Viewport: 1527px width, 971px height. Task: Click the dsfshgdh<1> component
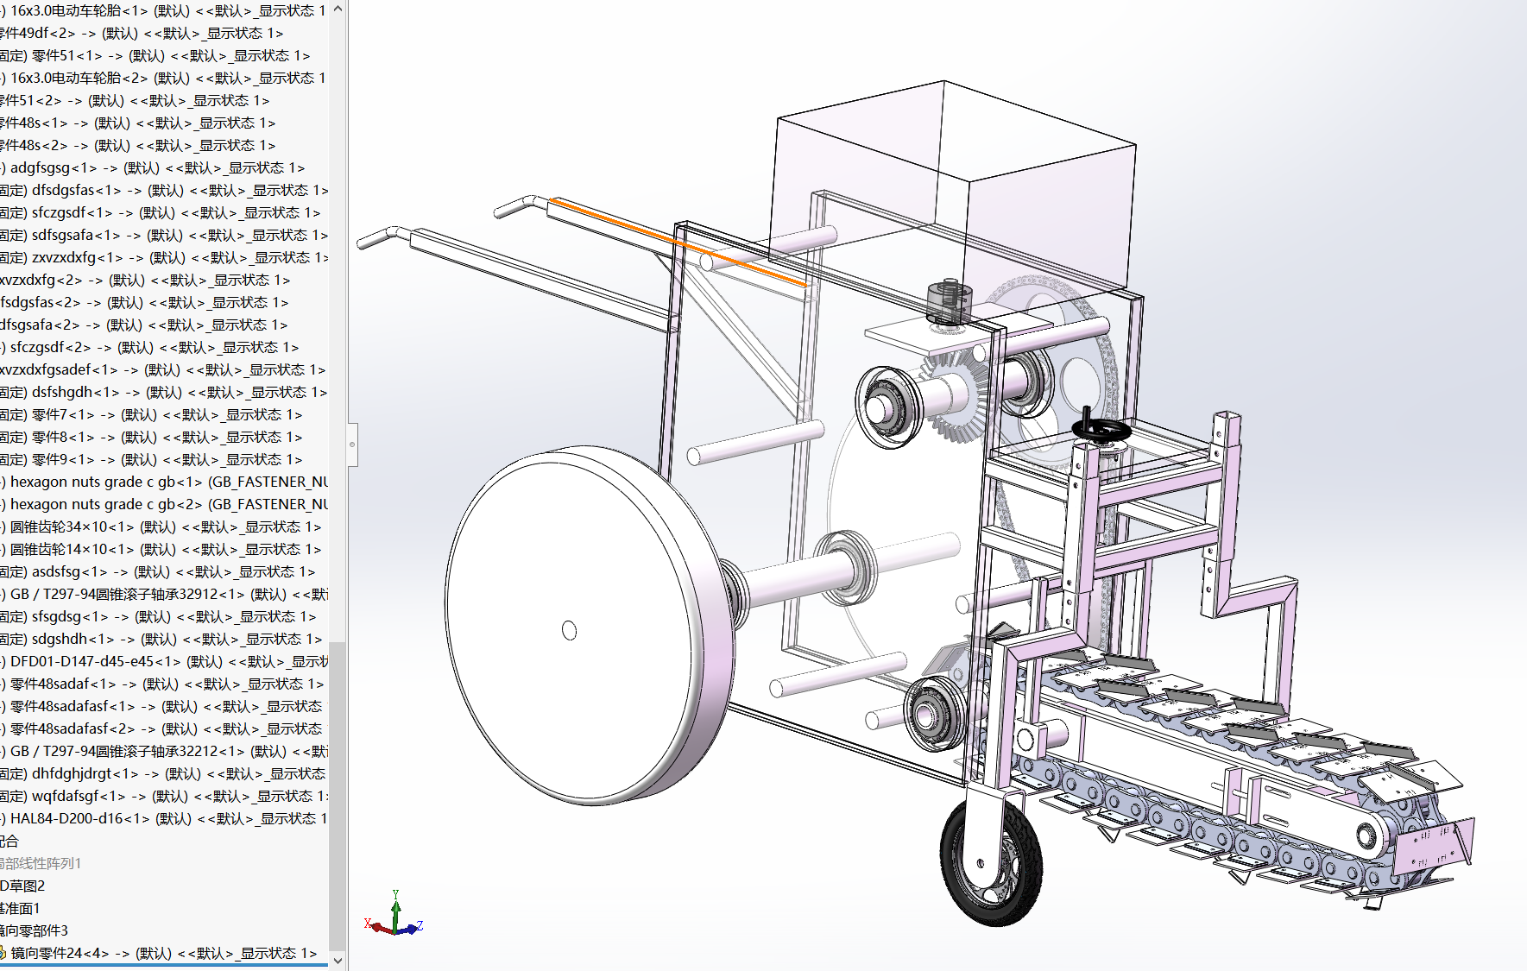164,392
